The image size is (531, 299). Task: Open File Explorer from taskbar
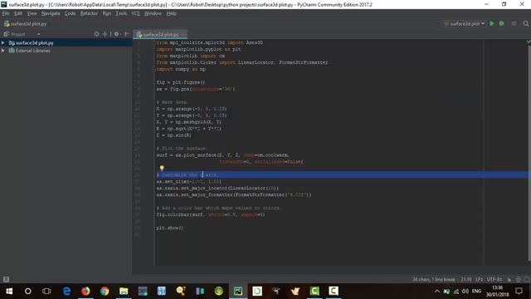coord(124,291)
